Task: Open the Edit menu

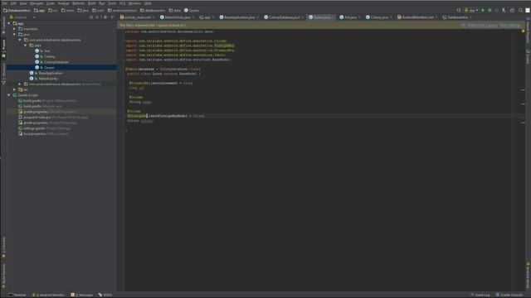Action: [13, 3]
